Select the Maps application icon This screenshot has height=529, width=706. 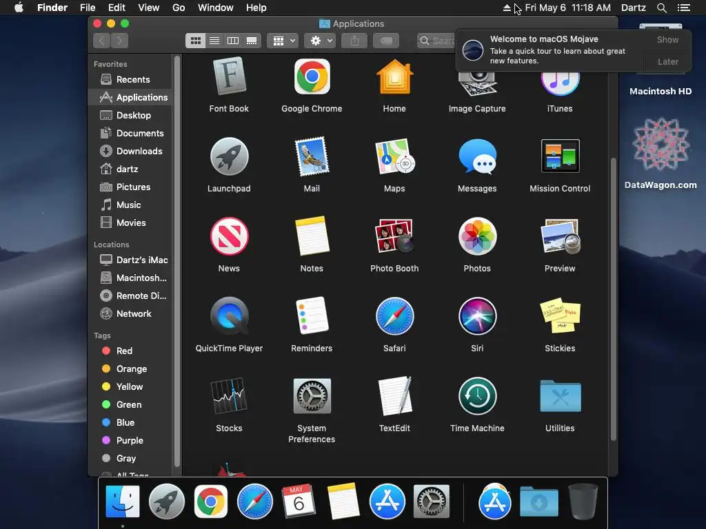pos(394,156)
